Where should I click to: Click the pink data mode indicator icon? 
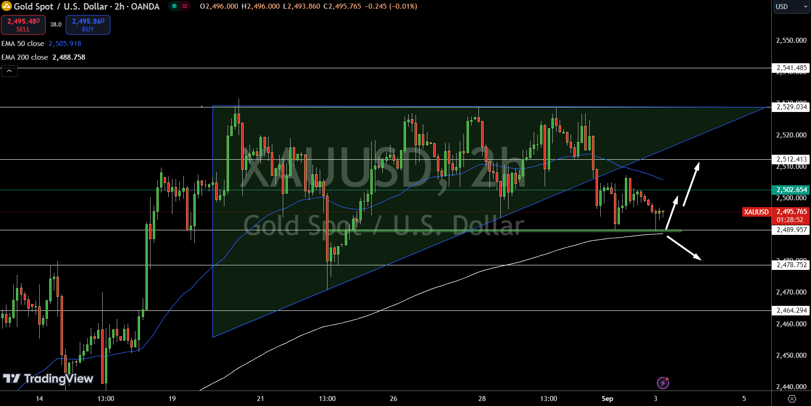[185, 6]
